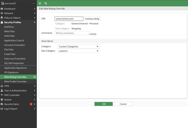This screenshot has height=128, width=188.
Task: Cancel editing the override
Action: 123,104
